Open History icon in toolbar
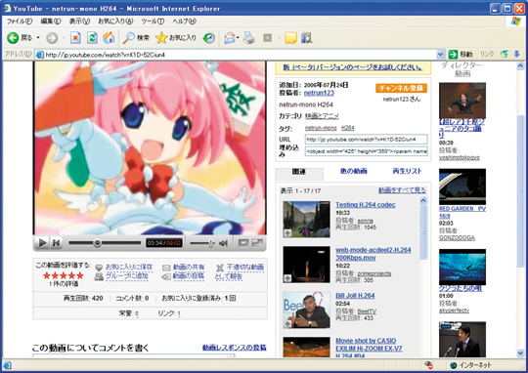Image resolution: width=528 pixels, height=373 pixels. pyautogui.click(x=209, y=38)
